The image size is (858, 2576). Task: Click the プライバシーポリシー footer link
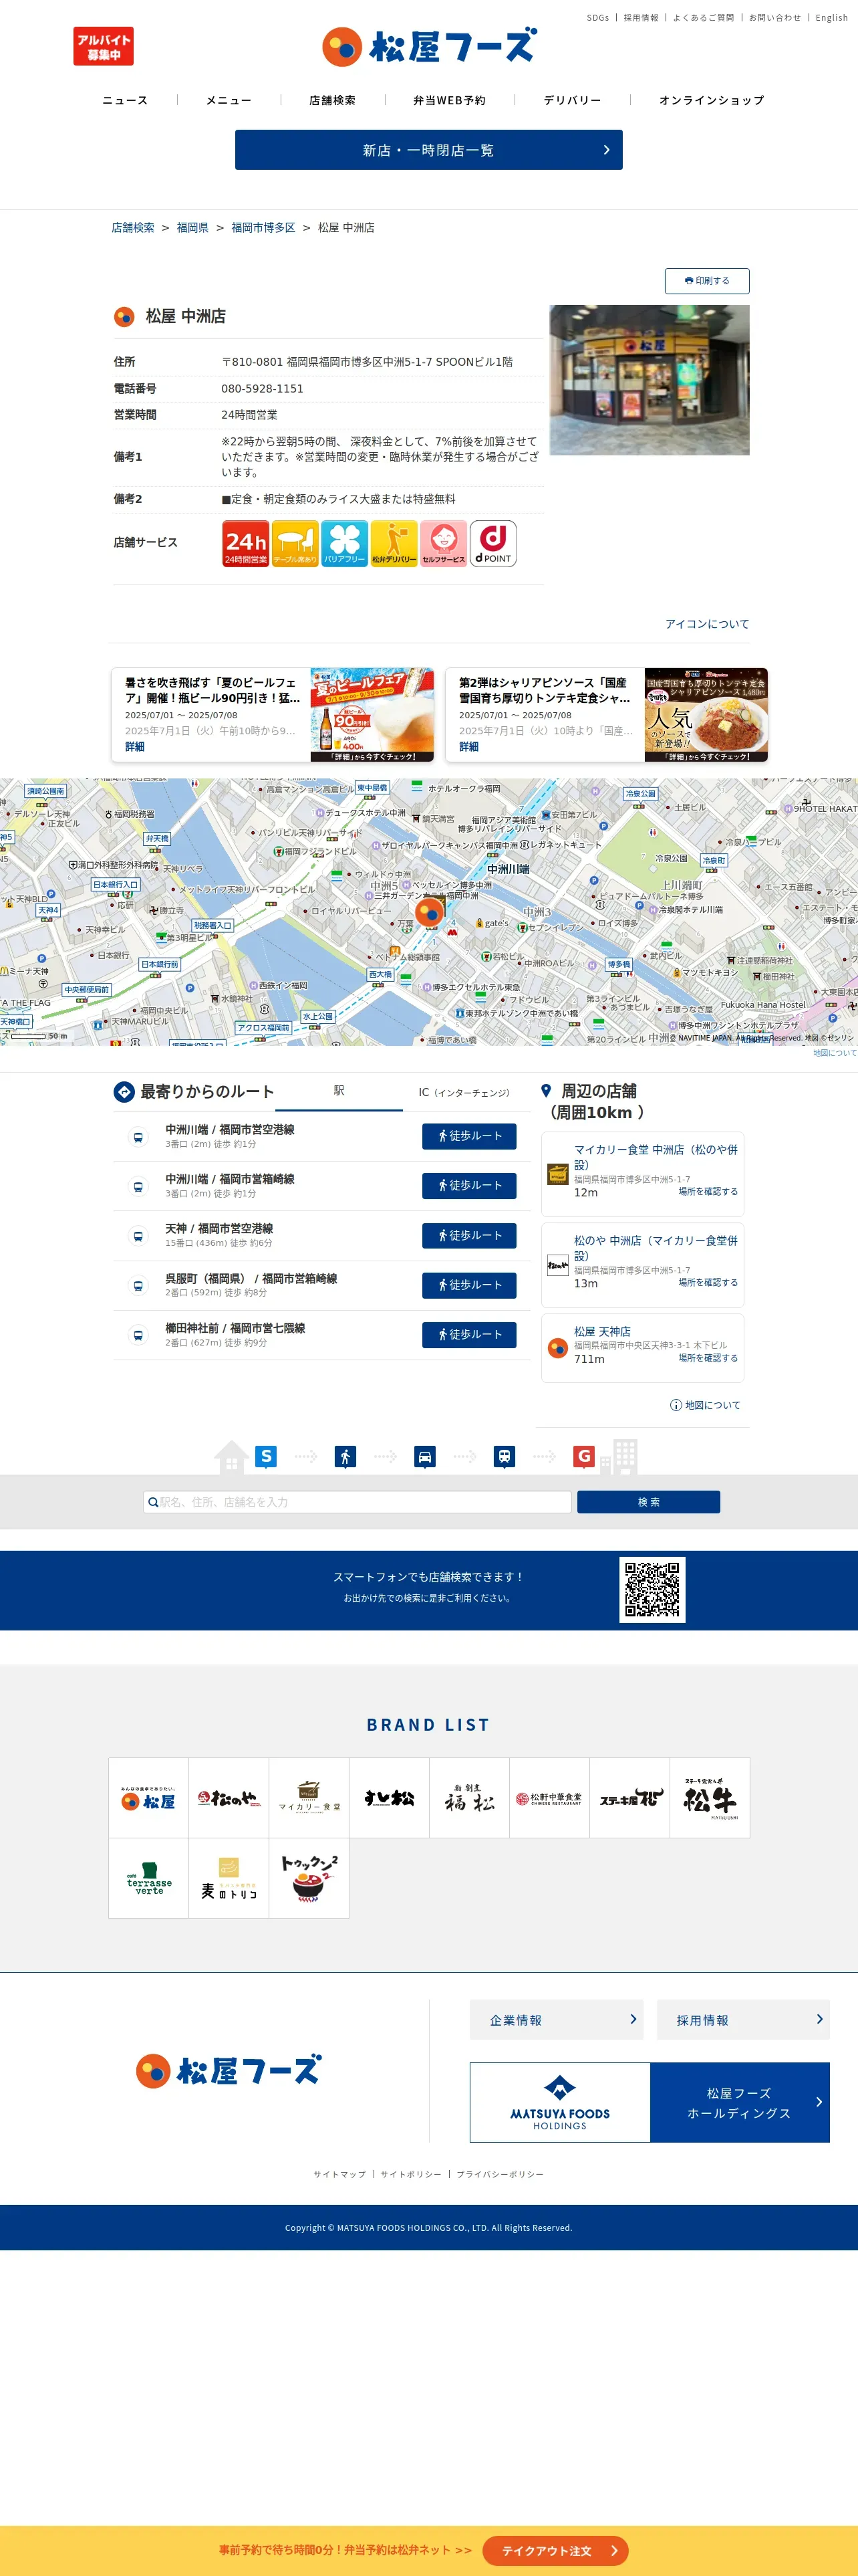500,2174
